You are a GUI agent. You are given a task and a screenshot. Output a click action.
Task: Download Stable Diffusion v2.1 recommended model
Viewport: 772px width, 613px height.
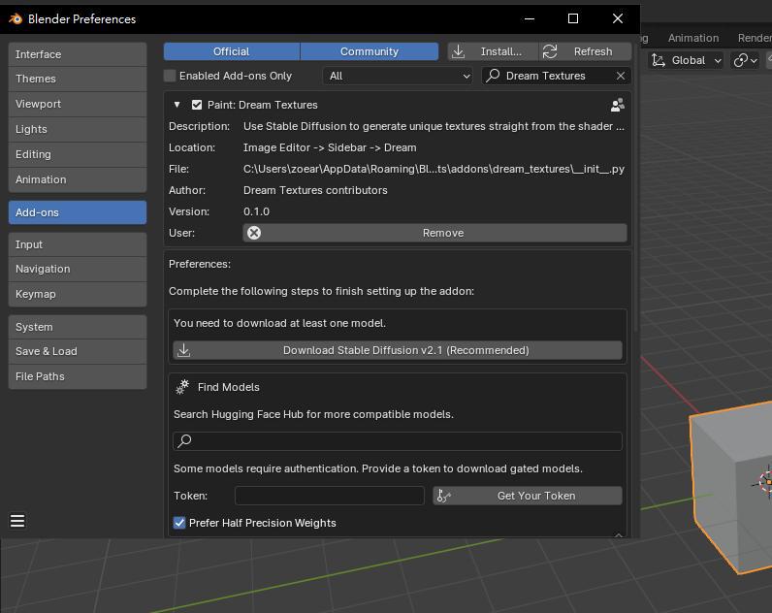[398, 350]
